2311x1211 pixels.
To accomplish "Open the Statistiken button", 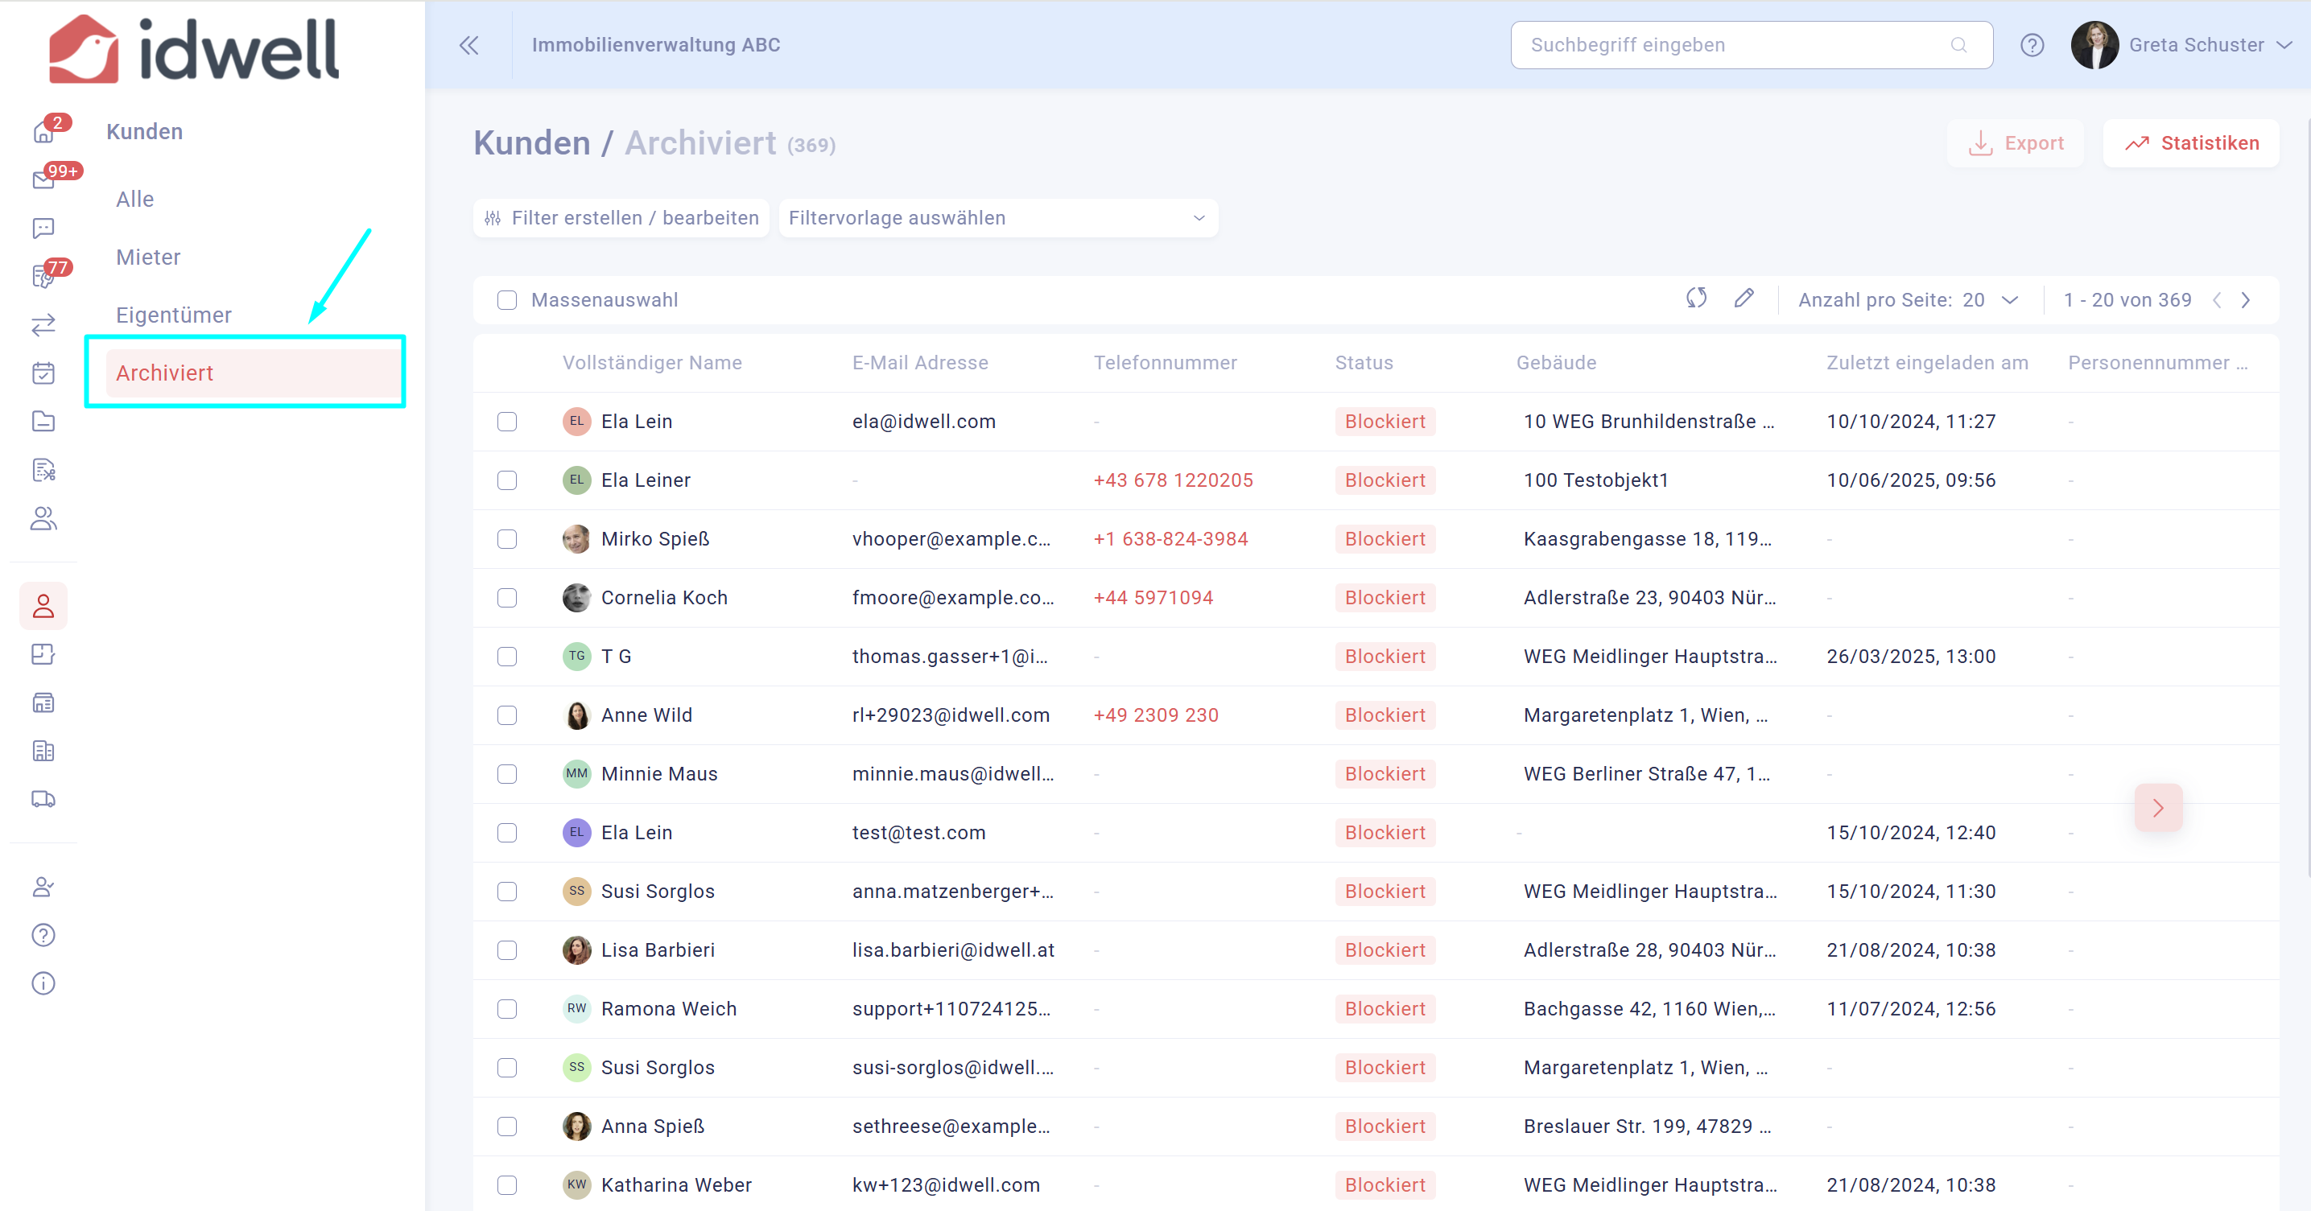I will click(x=2191, y=143).
